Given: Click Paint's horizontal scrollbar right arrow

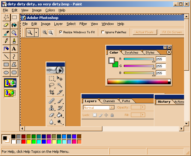Looking at the screenshot, I should (x=182, y=128).
